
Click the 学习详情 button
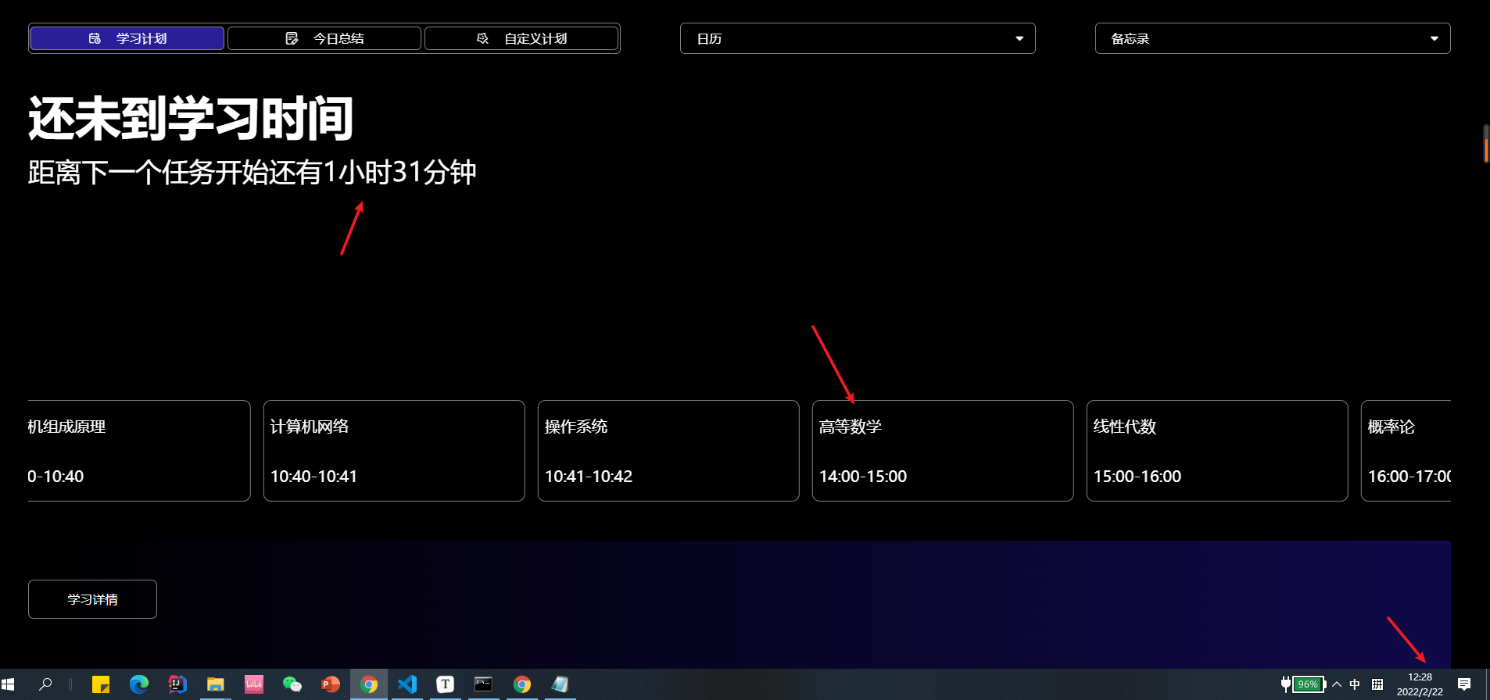coord(92,599)
